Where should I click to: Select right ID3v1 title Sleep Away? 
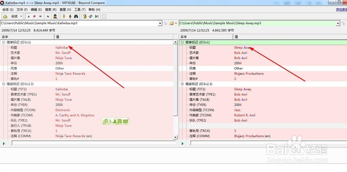coord(242,48)
